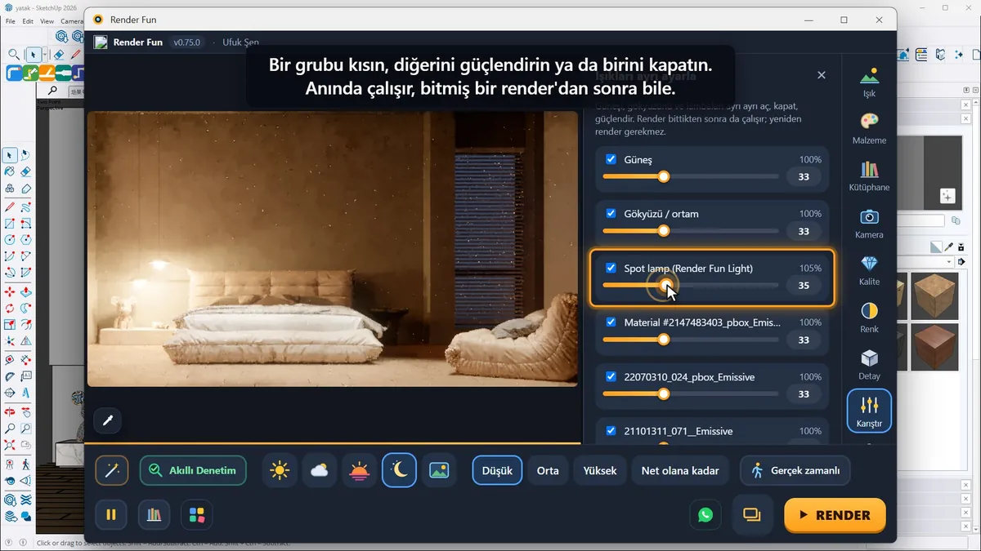
Task: Choose the cloudy sky preset icon
Action: click(320, 470)
